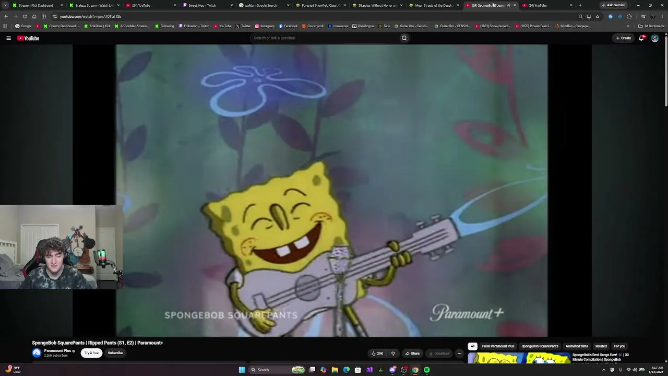The width and height of the screenshot is (668, 376).
Task: Click the Download button
Action: 439,354
